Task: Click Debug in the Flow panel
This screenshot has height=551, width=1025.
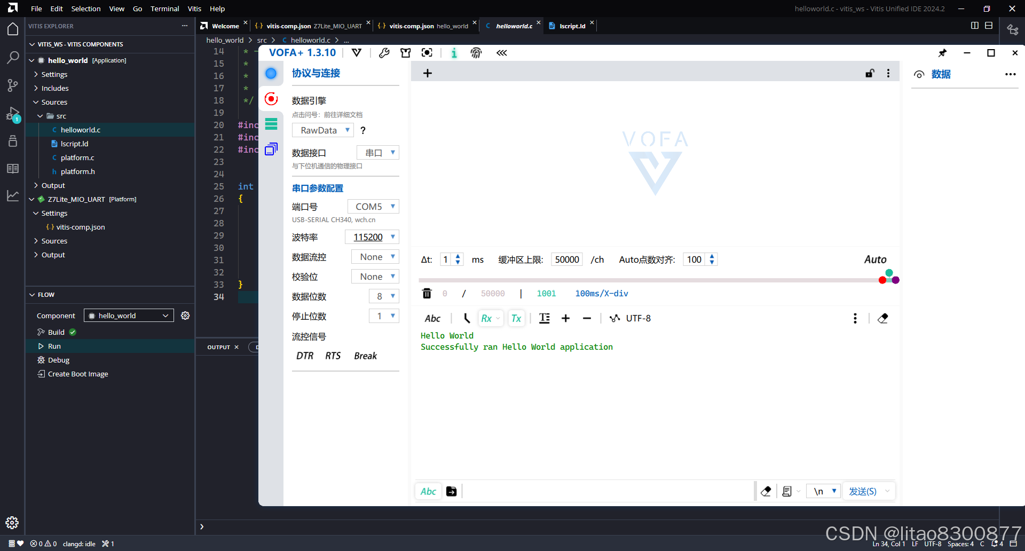Action: coord(59,360)
